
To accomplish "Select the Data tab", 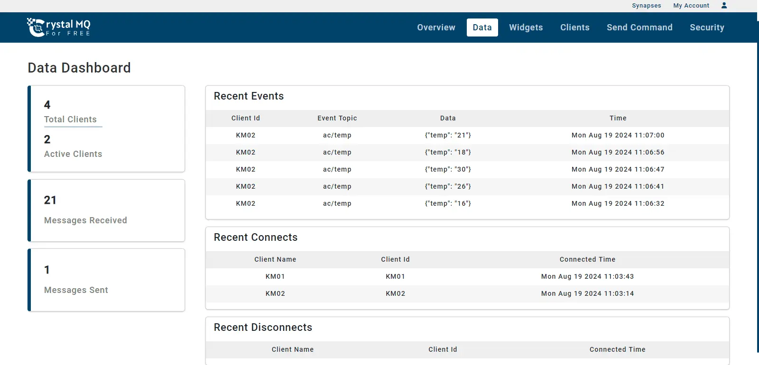I will click(x=482, y=27).
